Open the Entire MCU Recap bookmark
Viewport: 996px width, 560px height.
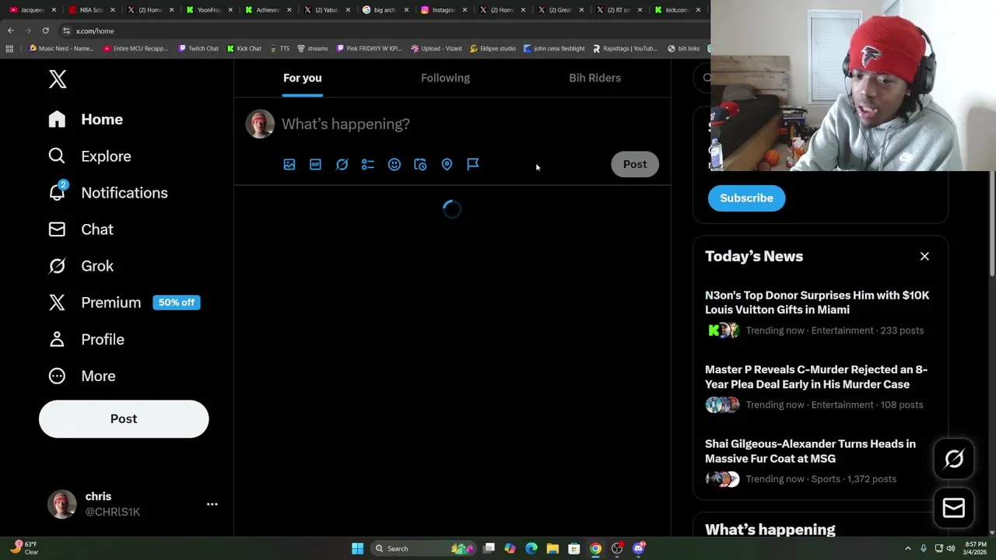135,48
